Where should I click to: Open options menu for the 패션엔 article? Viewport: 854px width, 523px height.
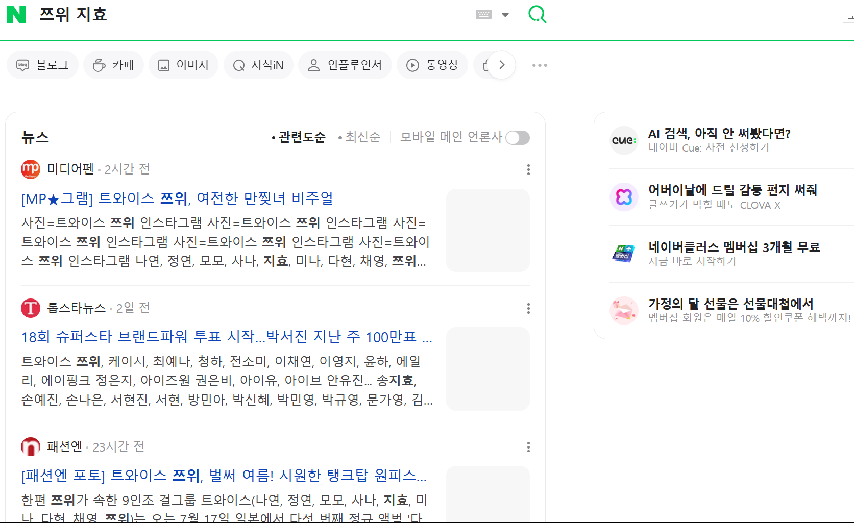point(528,447)
